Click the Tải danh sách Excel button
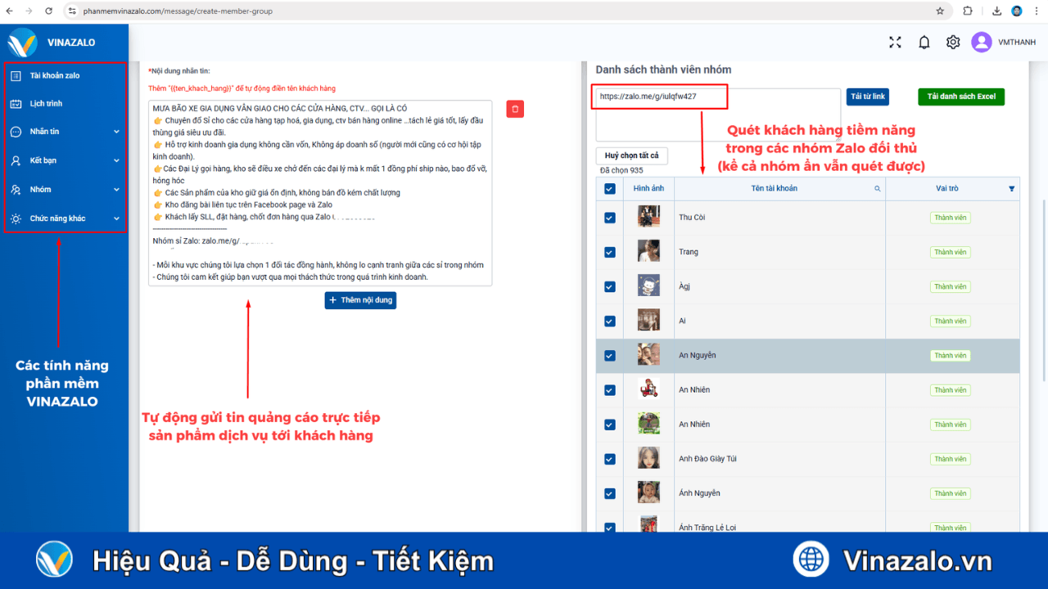This screenshot has height=589, width=1048. (x=960, y=96)
